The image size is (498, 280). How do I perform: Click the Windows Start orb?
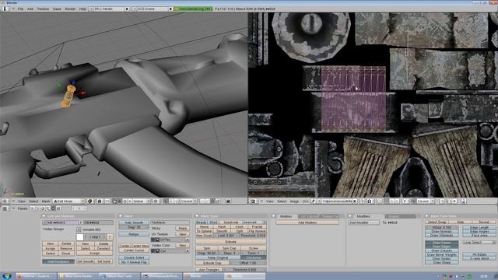[x=6, y=276]
